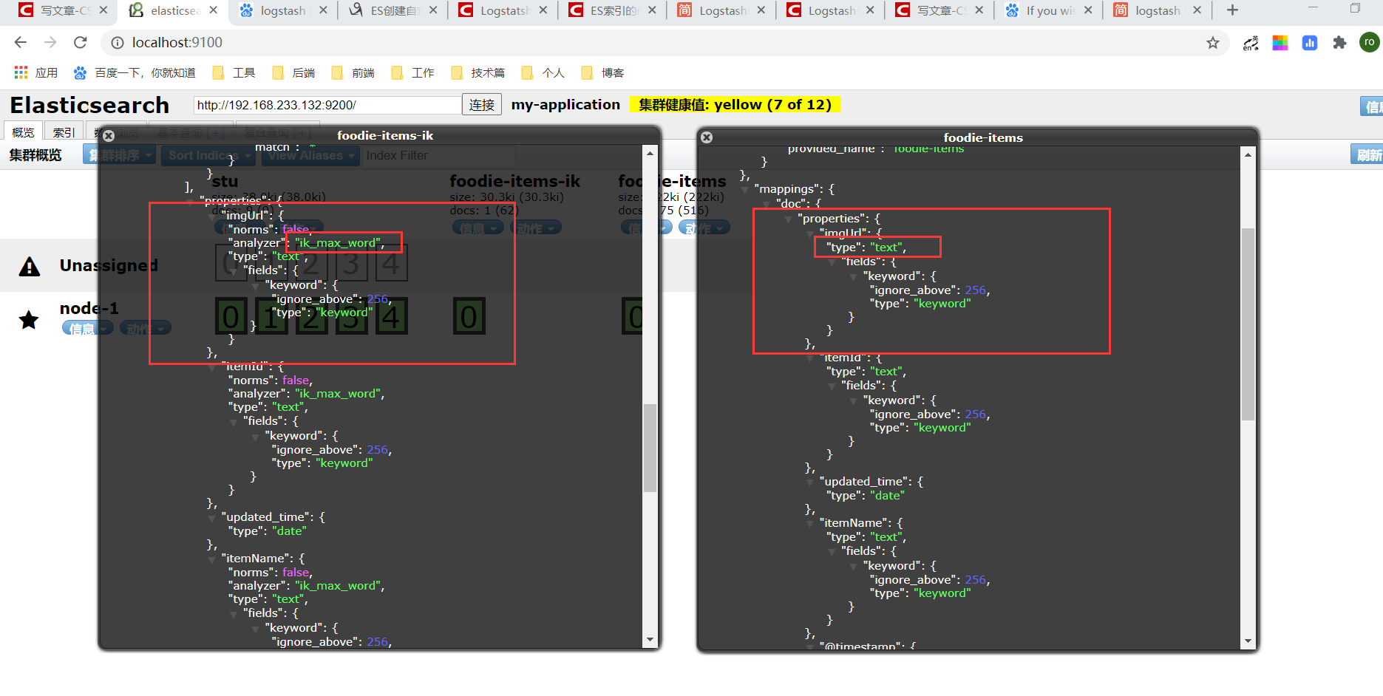Reload the localhost:9100 page

[80, 43]
